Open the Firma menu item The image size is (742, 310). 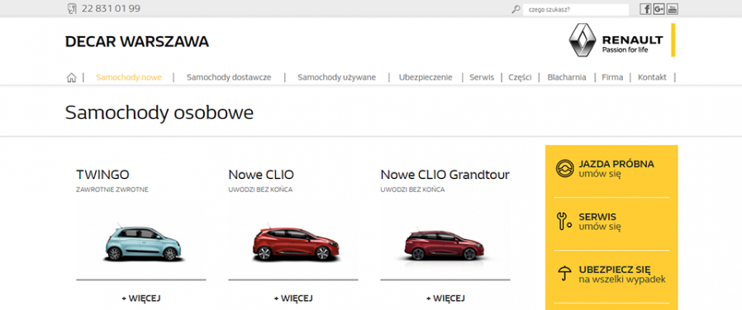(612, 77)
